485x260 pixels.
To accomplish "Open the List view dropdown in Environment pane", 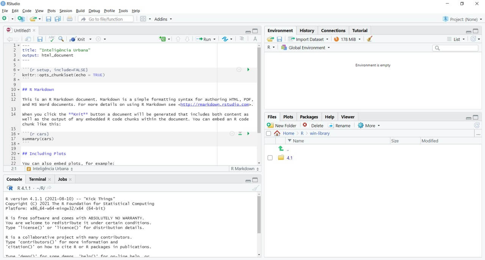I will tap(457, 39).
